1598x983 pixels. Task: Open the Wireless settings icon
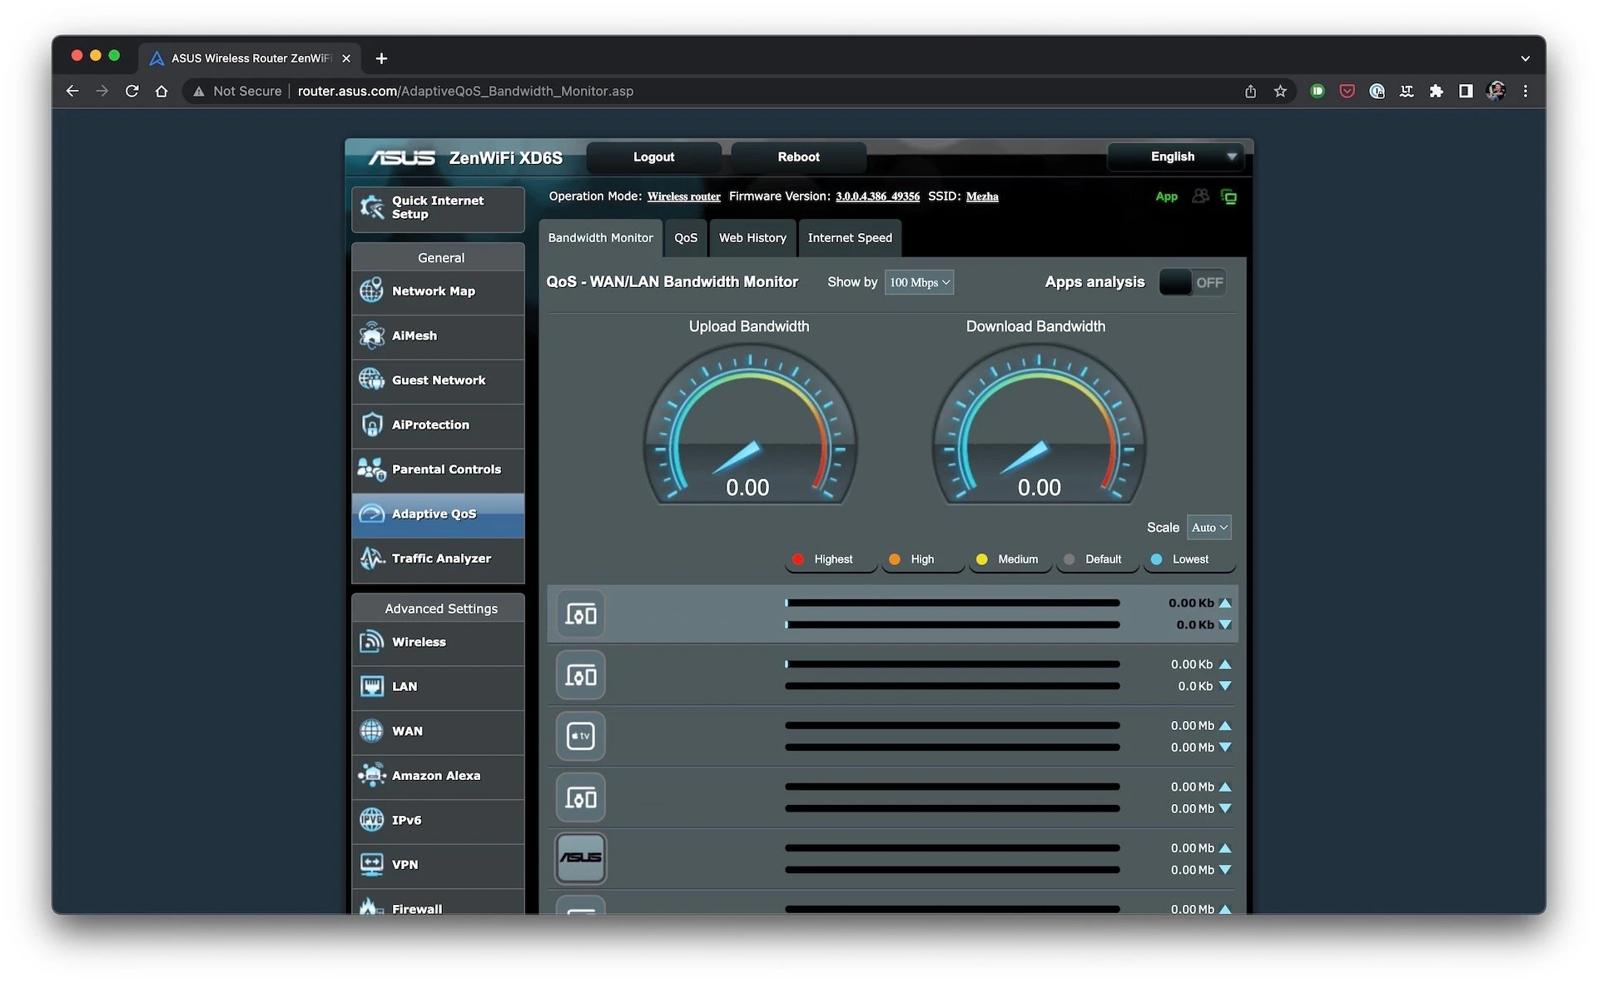click(x=371, y=642)
